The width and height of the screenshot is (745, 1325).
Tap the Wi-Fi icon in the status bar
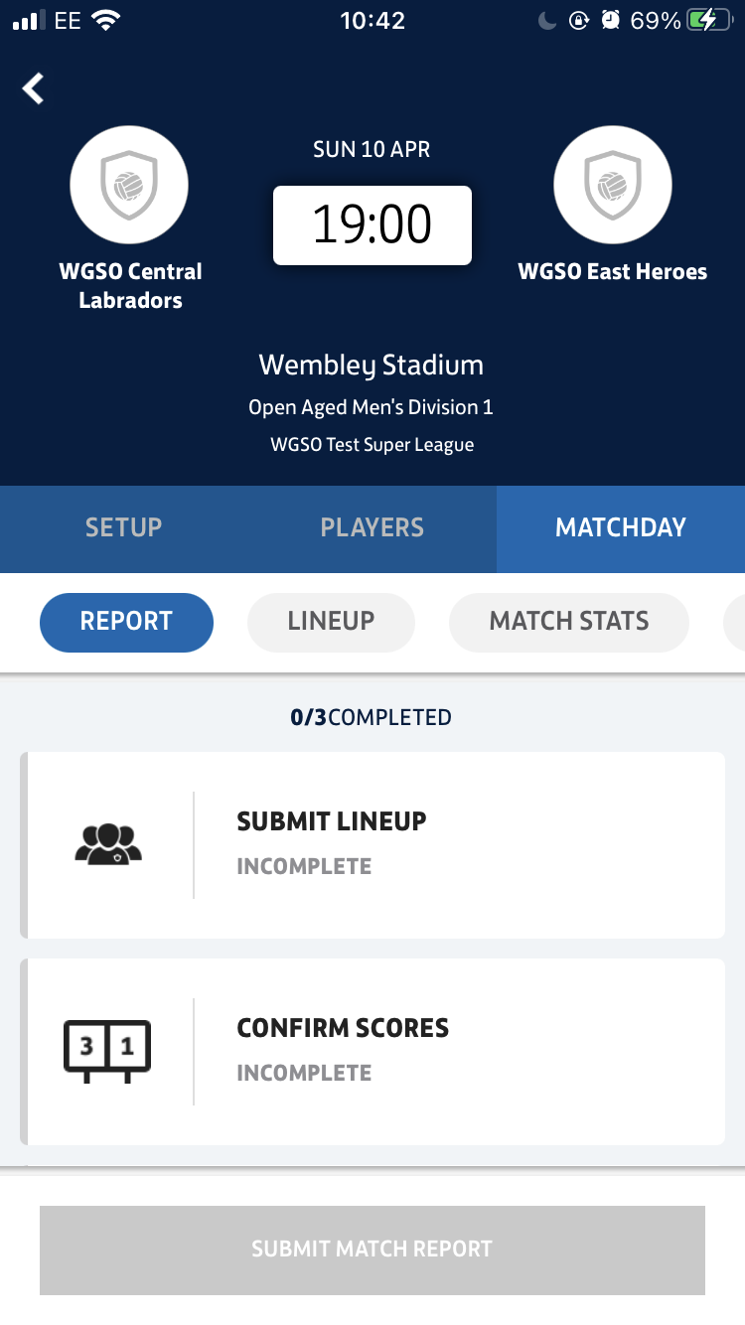click(108, 19)
